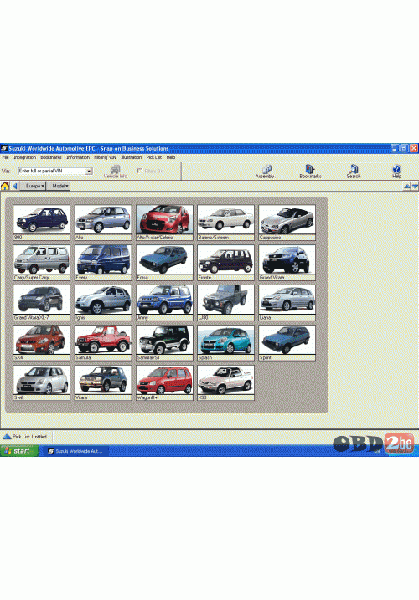Select the Sprint thumbnail
Screen dimensions: 419x600
click(287, 343)
